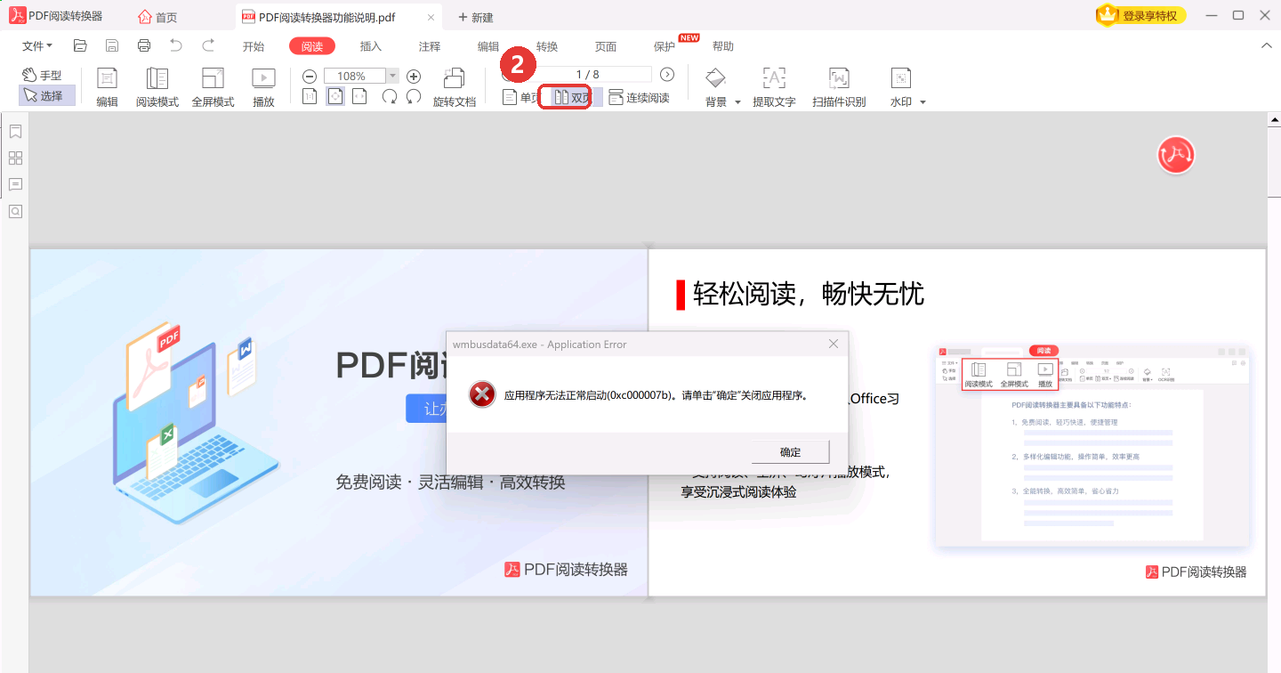This screenshot has height=673, width=1281.
Task: Toggle fit-page view mode
Action: click(x=335, y=96)
